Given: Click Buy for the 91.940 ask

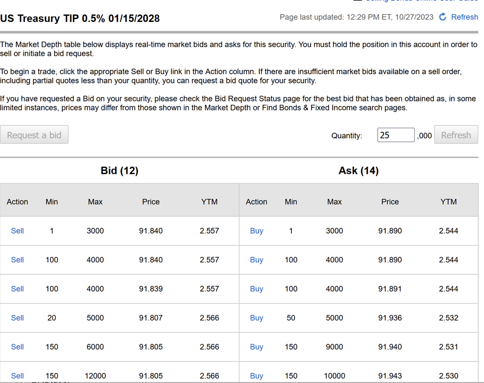Looking at the screenshot, I should coord(257,347).
